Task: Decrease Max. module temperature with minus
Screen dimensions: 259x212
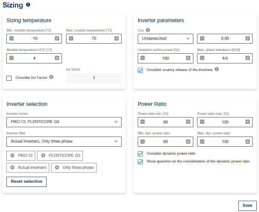Action: click(71, 39)
